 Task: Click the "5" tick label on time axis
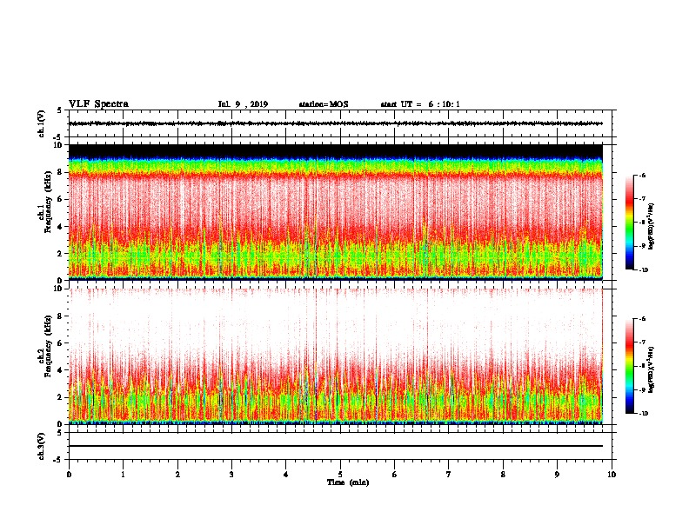click(x=340, y=475)
